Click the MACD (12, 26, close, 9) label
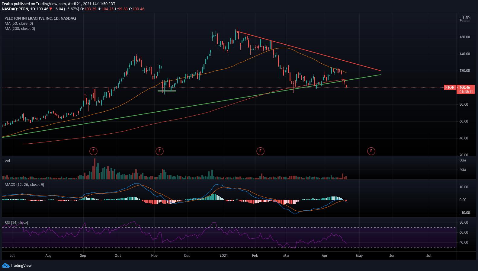The height and width of the screenshot is (271, 478). 24,185
